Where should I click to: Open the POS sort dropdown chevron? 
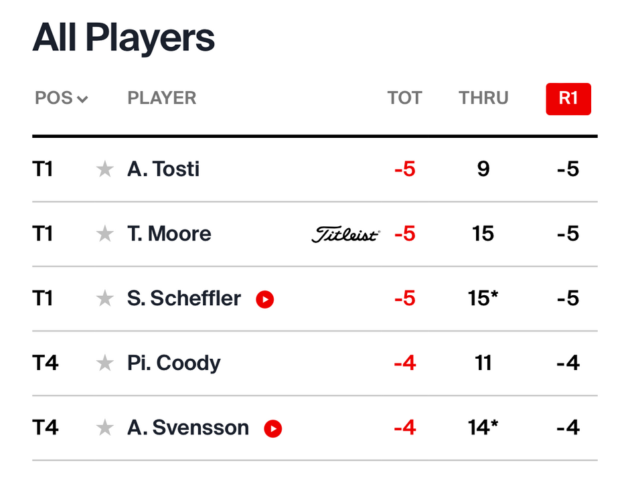[x=82, y=100]
